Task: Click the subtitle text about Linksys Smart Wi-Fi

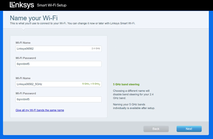Action: pos(73,23)
